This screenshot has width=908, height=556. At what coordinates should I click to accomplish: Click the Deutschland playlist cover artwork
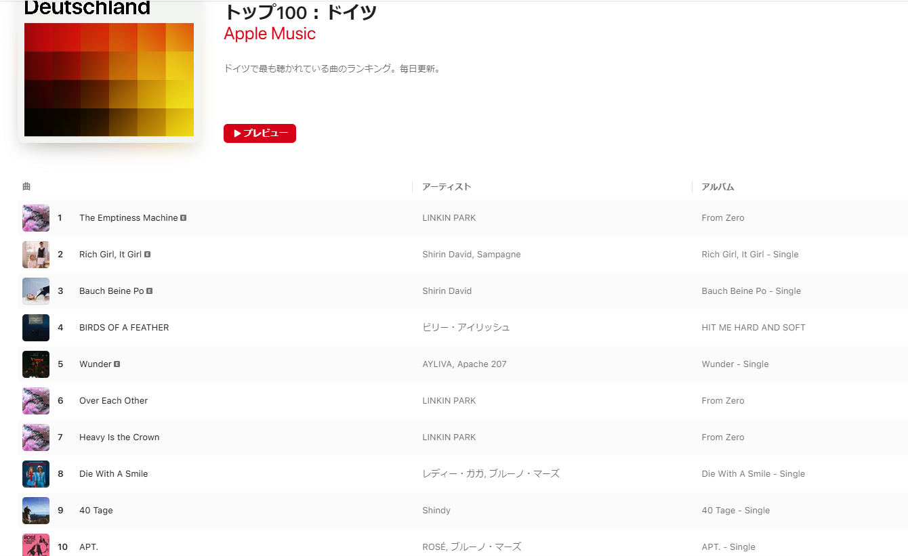(109, 71)
